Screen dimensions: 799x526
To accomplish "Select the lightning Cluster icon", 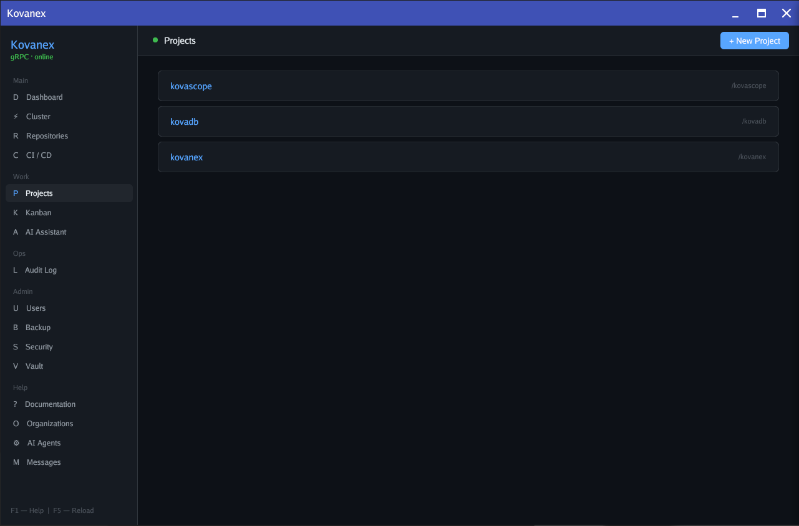I will click(15, 116).
